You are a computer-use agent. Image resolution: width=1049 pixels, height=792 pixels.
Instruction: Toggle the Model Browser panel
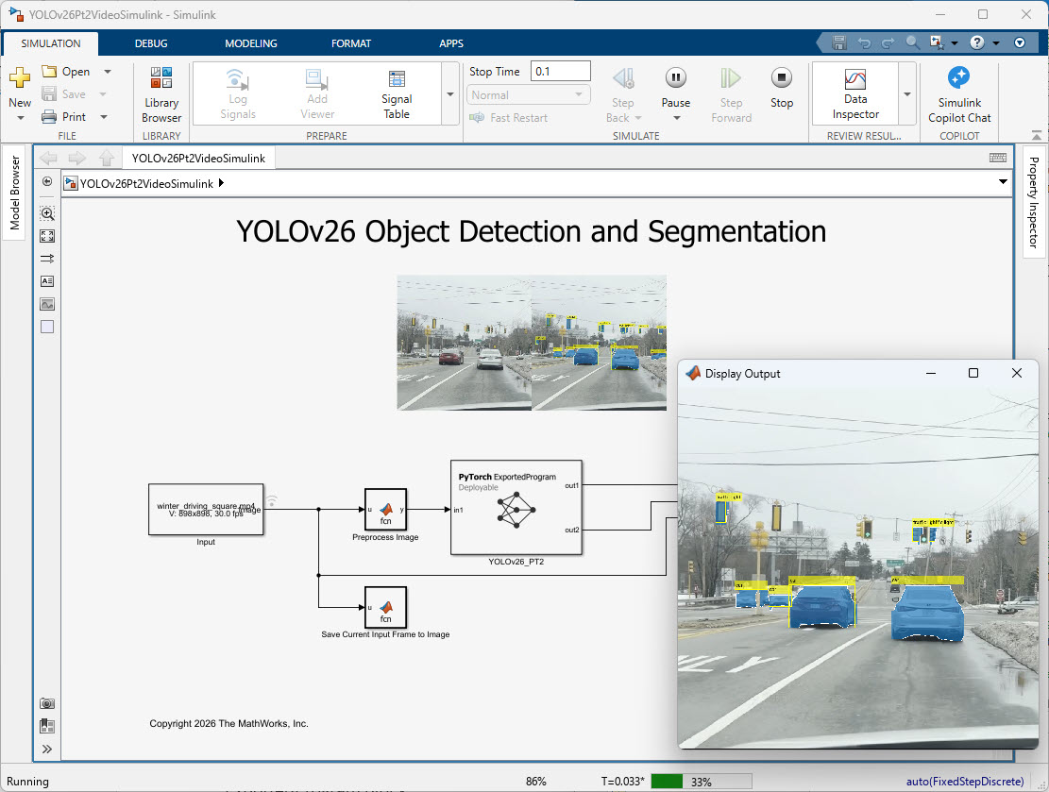point(15,193)
